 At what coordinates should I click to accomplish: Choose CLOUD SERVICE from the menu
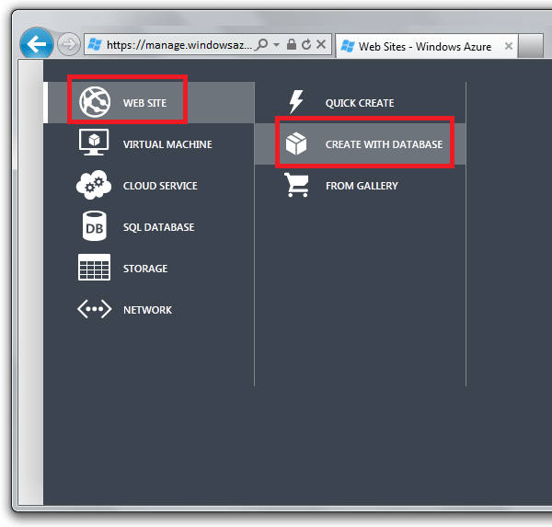click(x=160, y=186)
